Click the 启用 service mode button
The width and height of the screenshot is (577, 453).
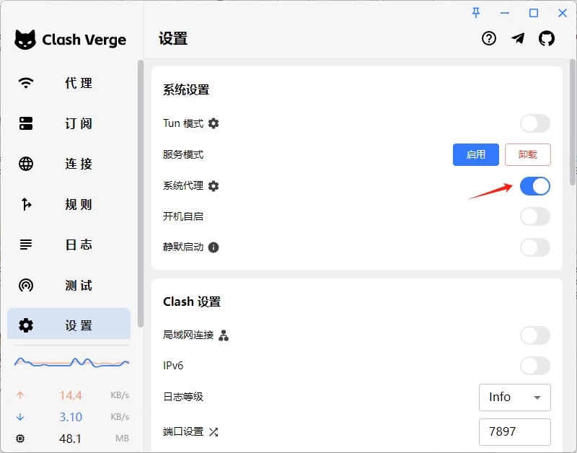pos(476,154)
